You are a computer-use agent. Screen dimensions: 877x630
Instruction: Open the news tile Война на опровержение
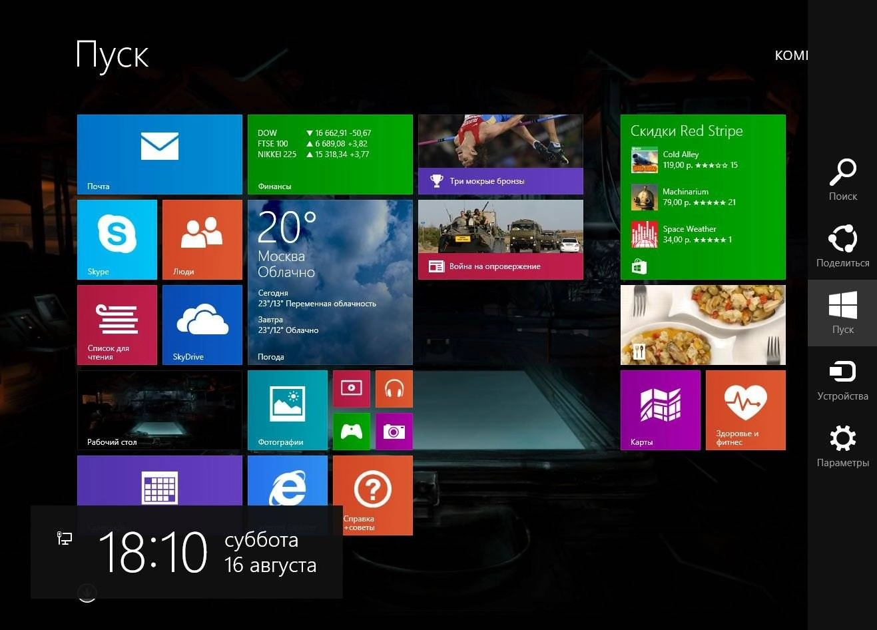(501, 240)
